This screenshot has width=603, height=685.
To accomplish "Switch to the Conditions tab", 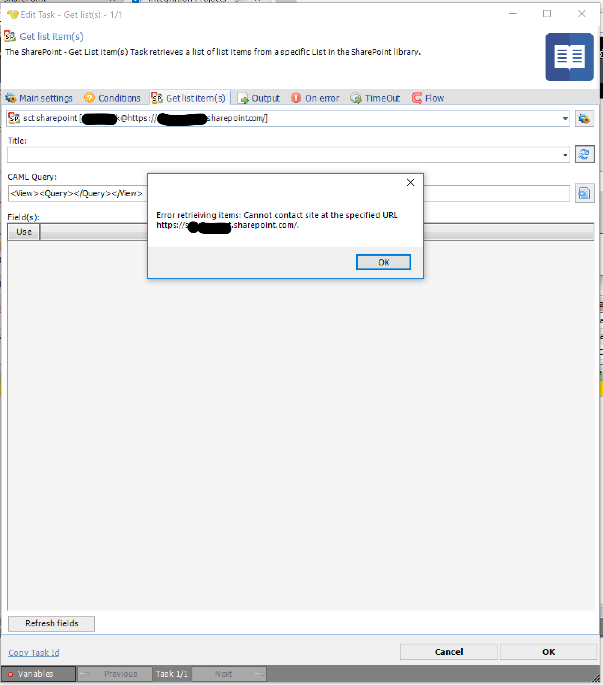I will (x=112, y=98).
